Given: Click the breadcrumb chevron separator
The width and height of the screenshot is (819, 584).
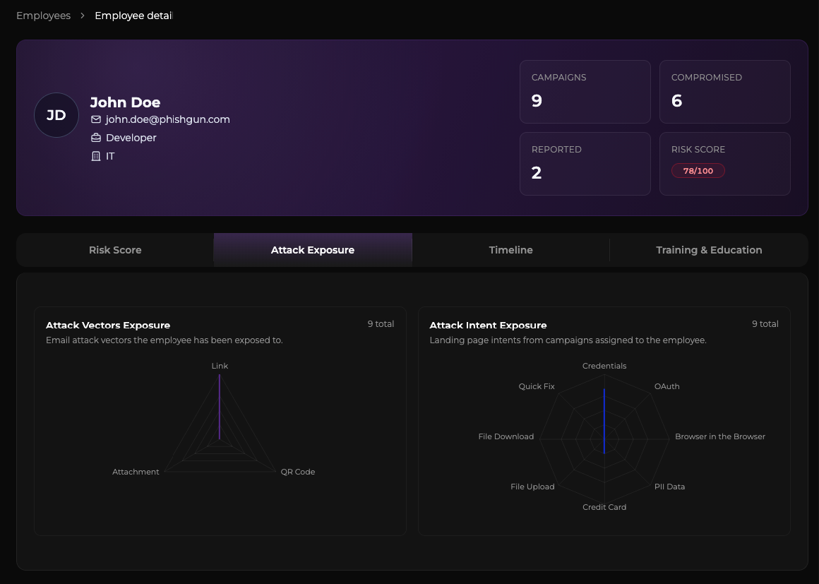Looking at the screenshot, I should click(83, 16).
